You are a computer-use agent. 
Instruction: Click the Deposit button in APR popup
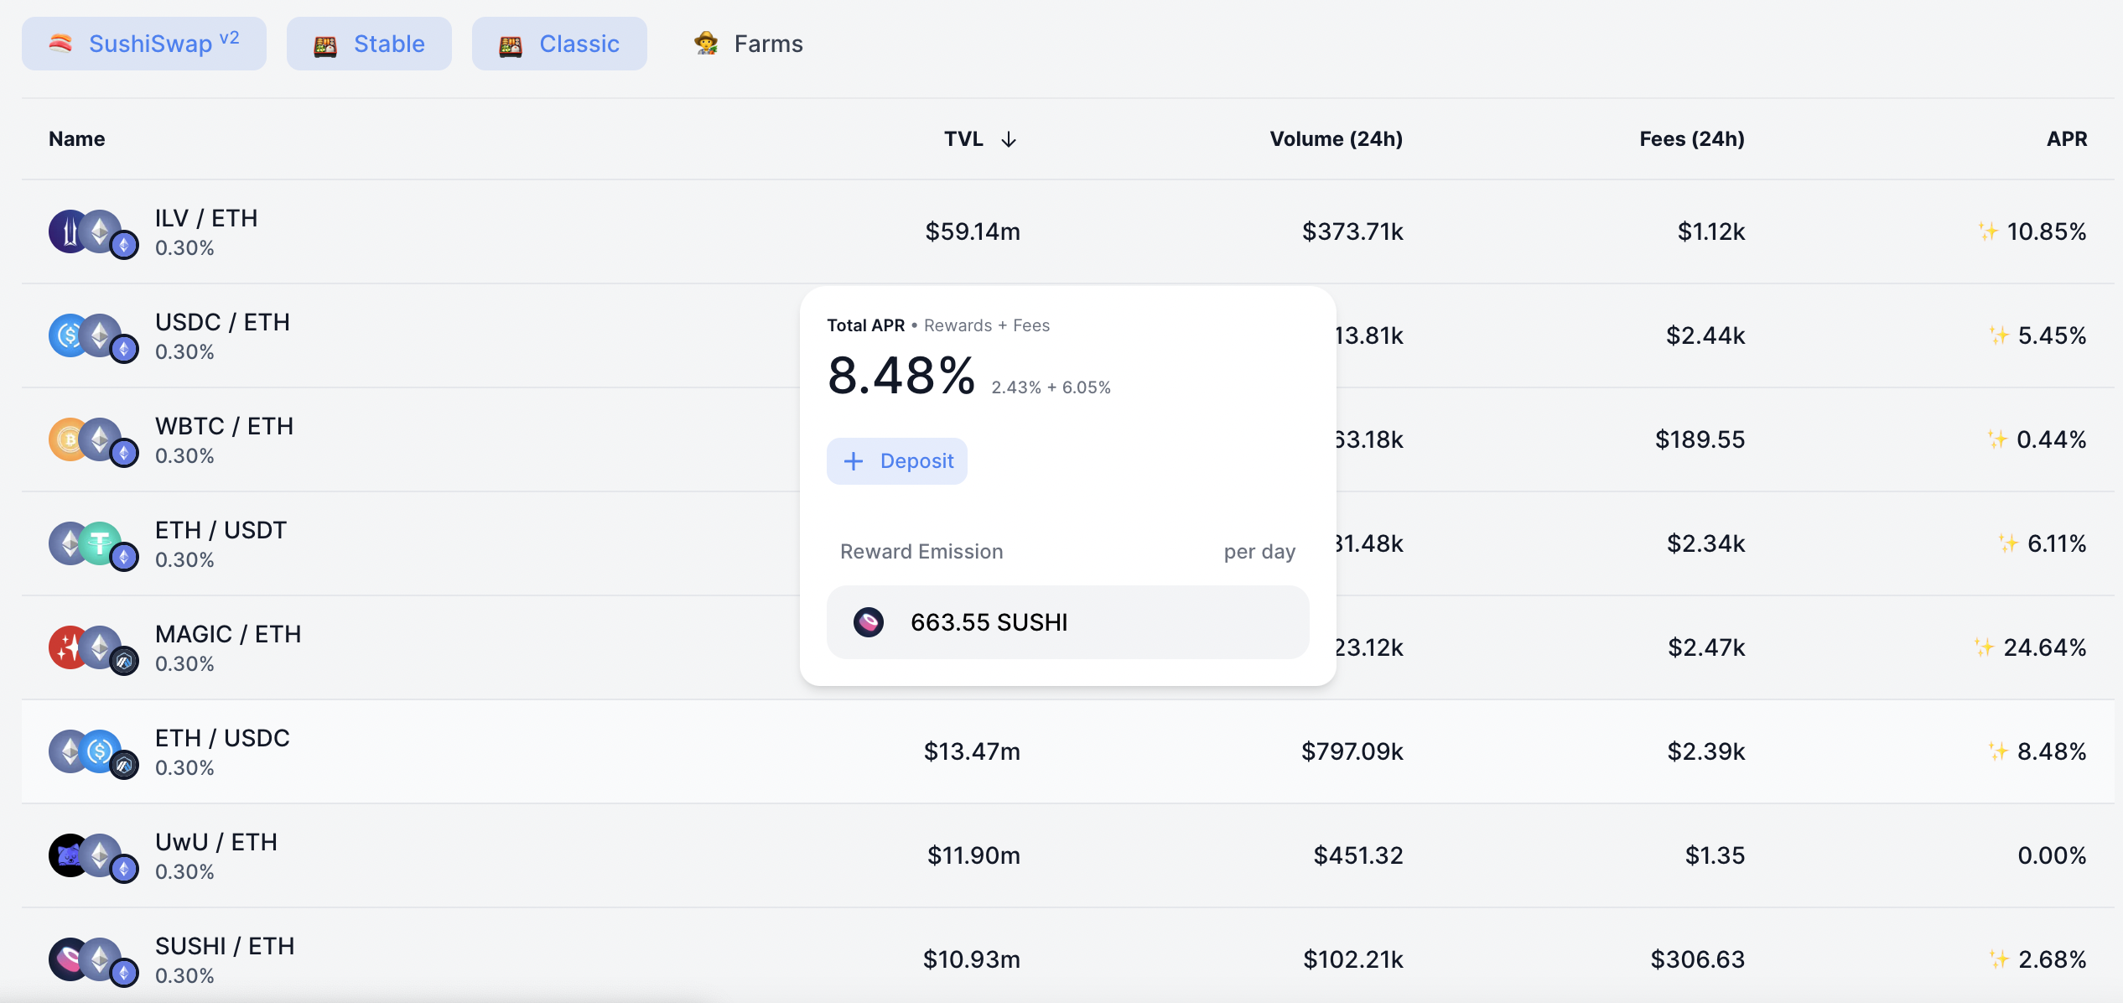coord(897,461)
